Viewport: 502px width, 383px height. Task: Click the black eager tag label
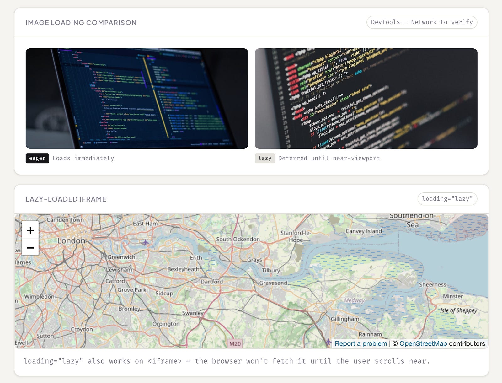pos(37,158)
